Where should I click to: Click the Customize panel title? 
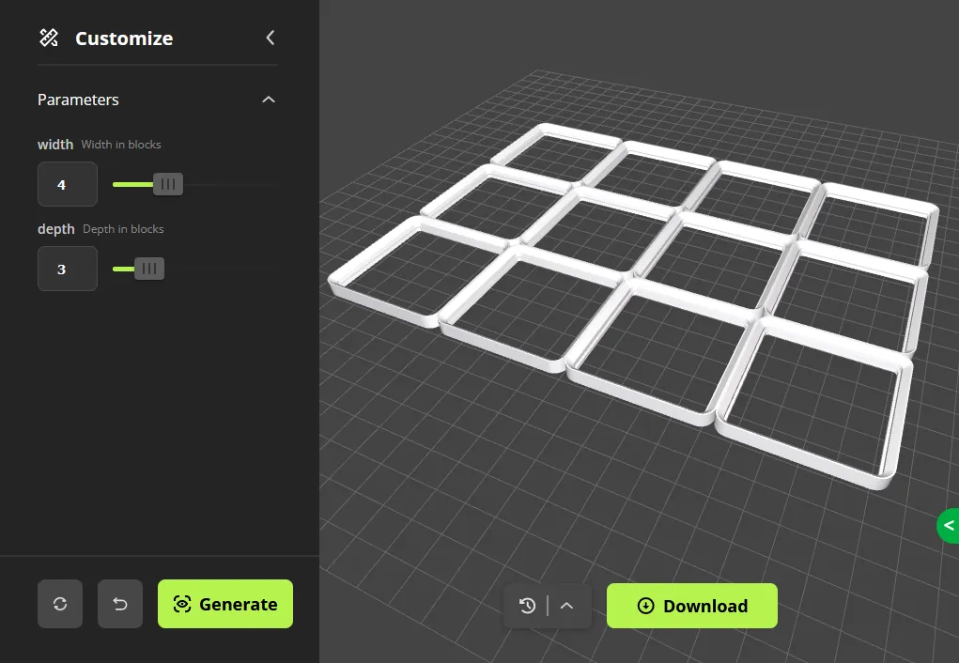123,39
